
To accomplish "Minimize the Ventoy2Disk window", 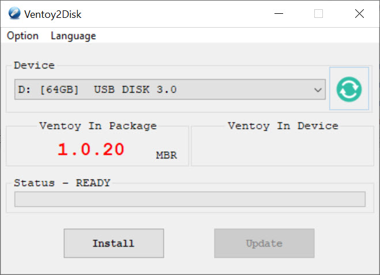I will (279, 14).
